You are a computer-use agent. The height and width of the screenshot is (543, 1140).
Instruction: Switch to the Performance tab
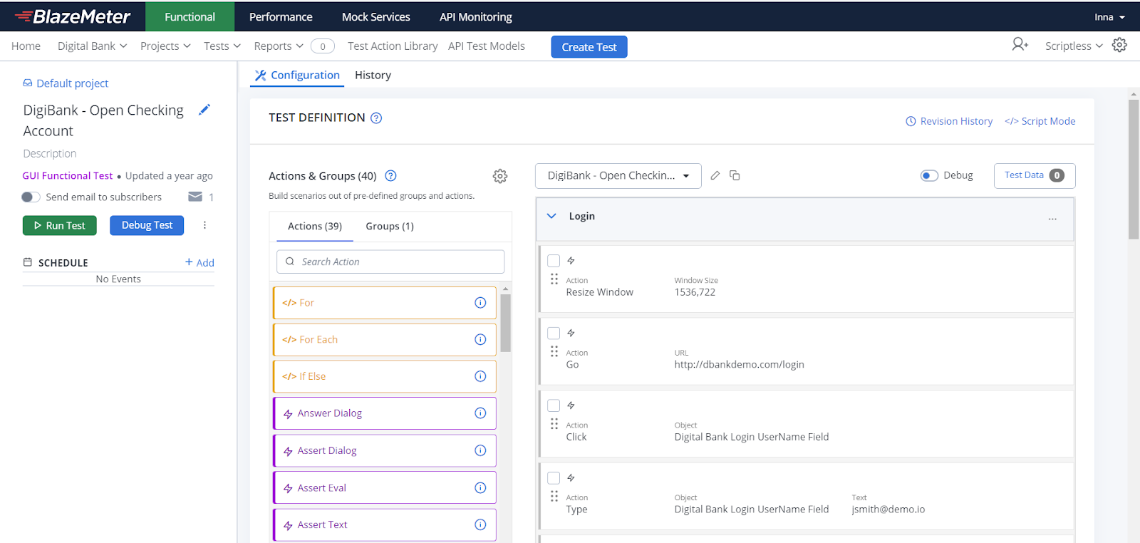[x=281, y=17]
